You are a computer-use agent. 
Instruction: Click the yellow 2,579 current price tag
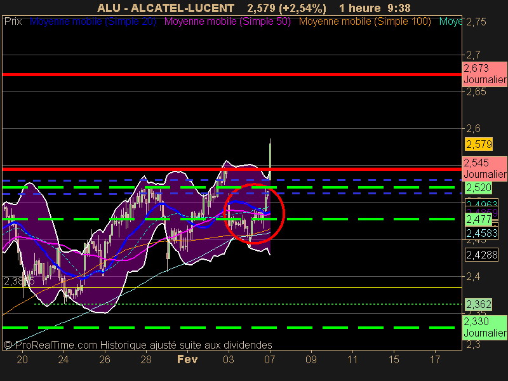479,144
